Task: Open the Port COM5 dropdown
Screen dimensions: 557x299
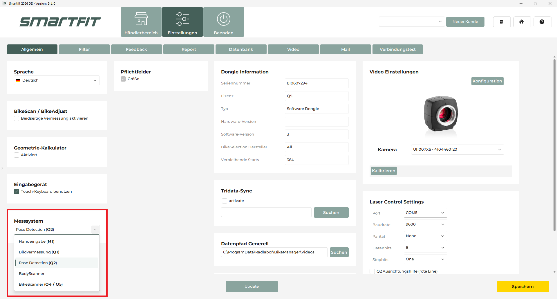Action: coord(425,213)
